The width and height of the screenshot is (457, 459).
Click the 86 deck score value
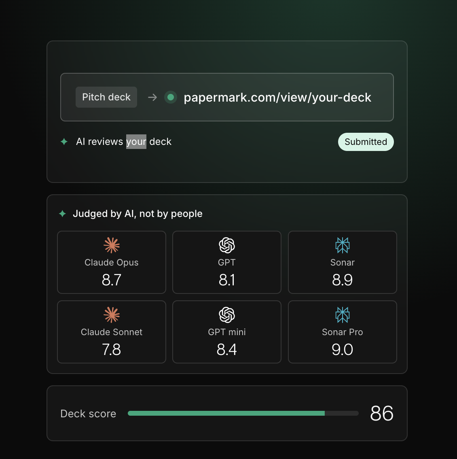tap(381, 413)
